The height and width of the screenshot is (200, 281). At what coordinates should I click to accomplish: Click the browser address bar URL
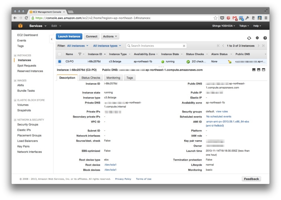click(93, 18)
